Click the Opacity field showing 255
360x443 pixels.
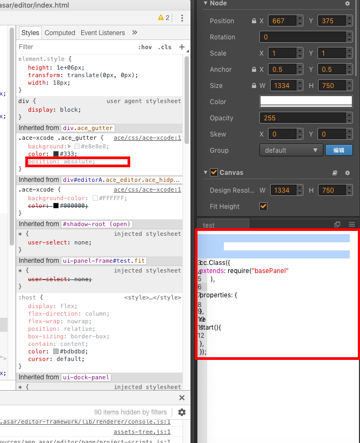pos(303,118)
